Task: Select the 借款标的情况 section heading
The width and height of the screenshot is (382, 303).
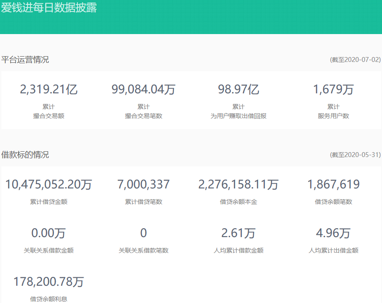Action: [25, 155]
